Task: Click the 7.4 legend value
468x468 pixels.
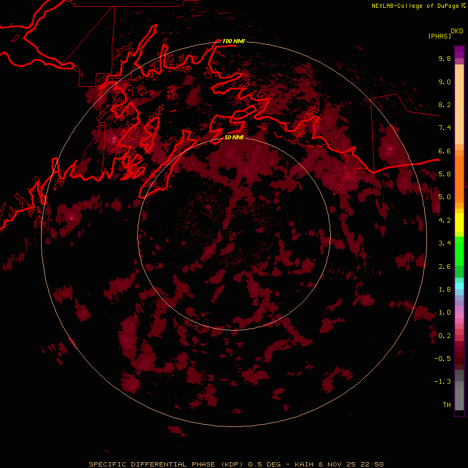Action: click(x=445, y=128)
